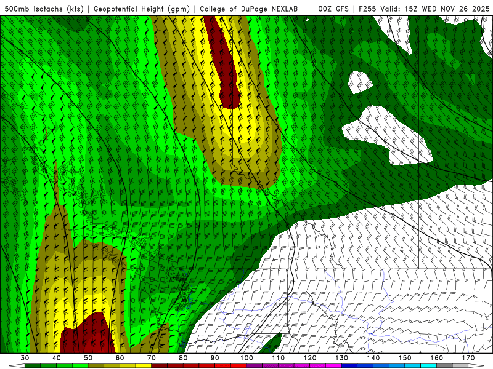493x369 pixels.
Task: Click the "Geopotential Height (gpm)" title text
Action: click(142, 9)
